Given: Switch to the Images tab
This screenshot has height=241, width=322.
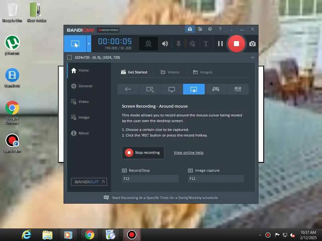Looking at the screenshot, I should tap(203, 72).
